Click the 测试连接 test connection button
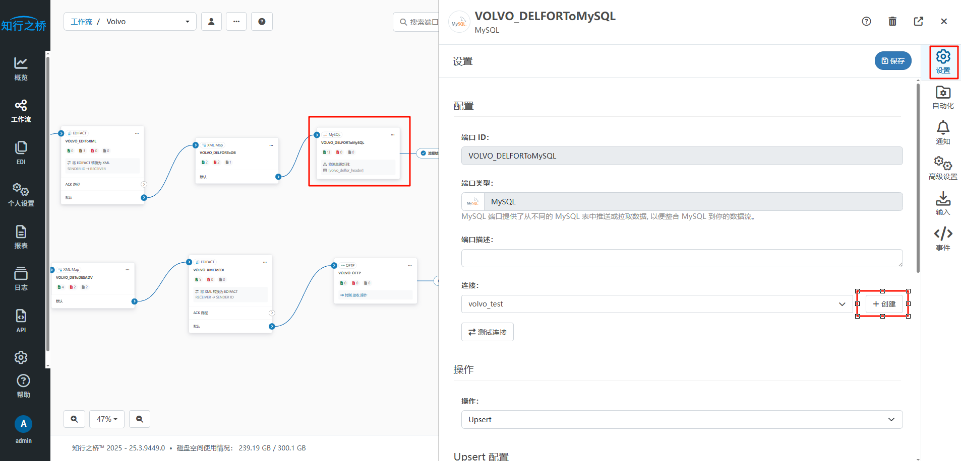This screenshot has width=961, height=461. 487,332
